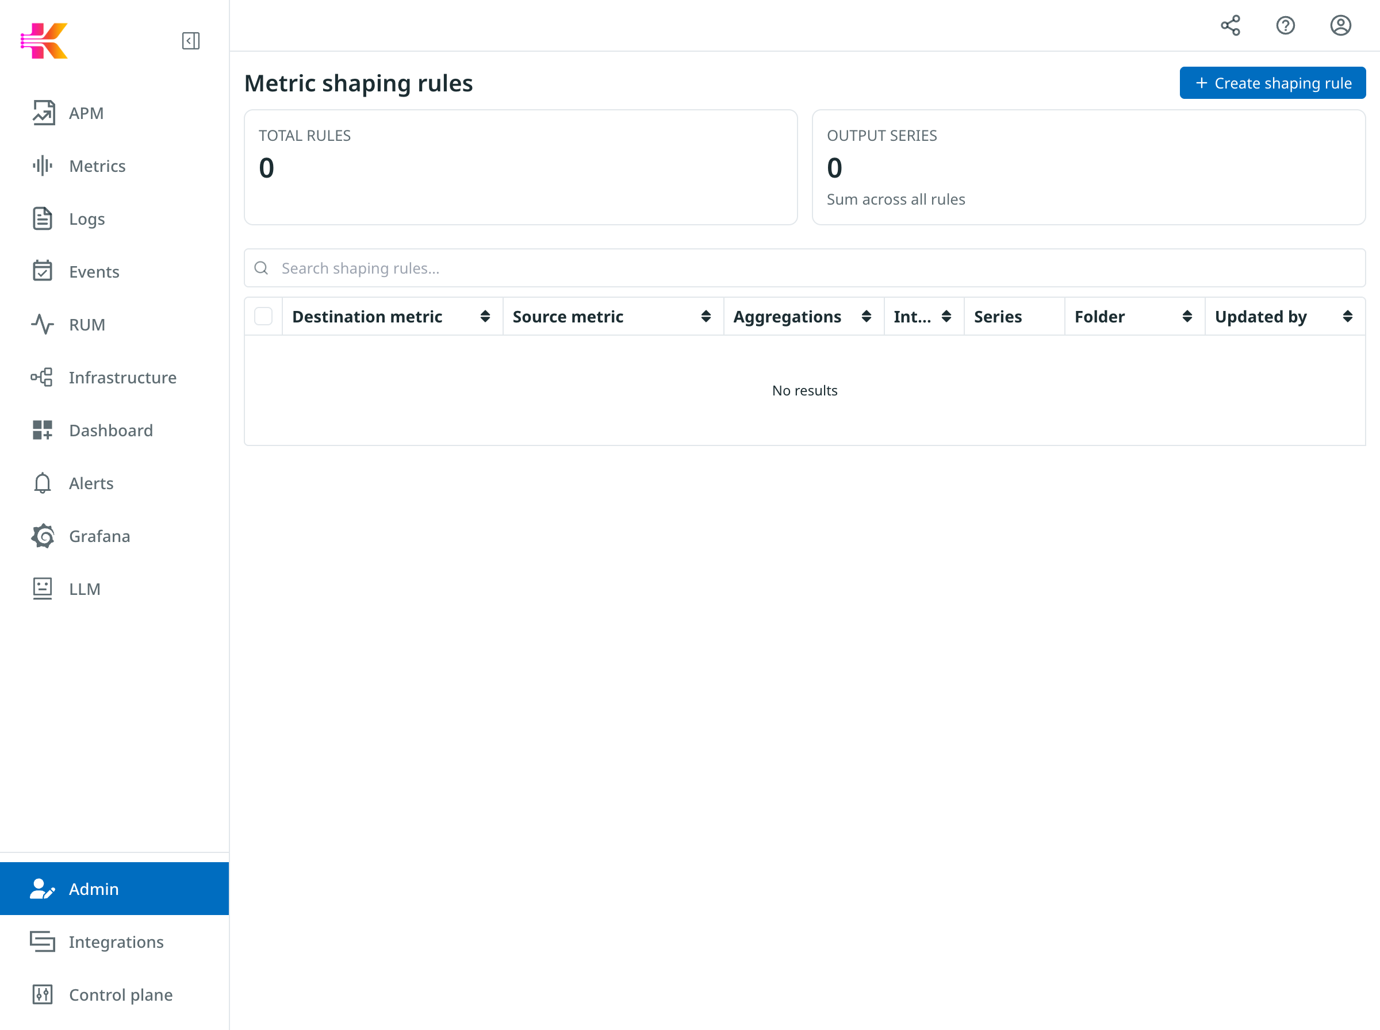This screenshot has width=1380, height=1030.
Task: Click the Integrations icon
Action: pyautogui.click(x=43, y=941)
